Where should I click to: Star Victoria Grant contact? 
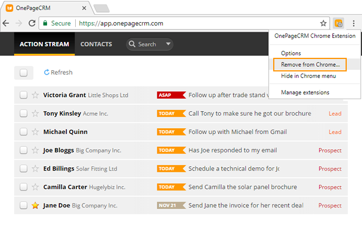click(35, 95)
